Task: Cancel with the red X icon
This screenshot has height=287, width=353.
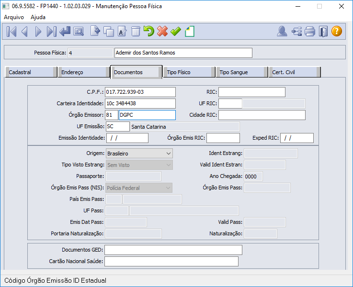Action: [162, 31]
